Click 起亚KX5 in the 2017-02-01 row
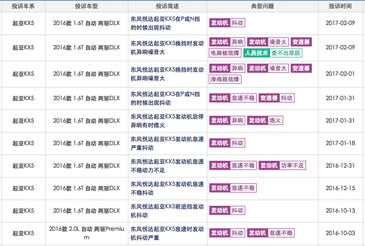Screen dimensions: 365x246 point(23,74)
